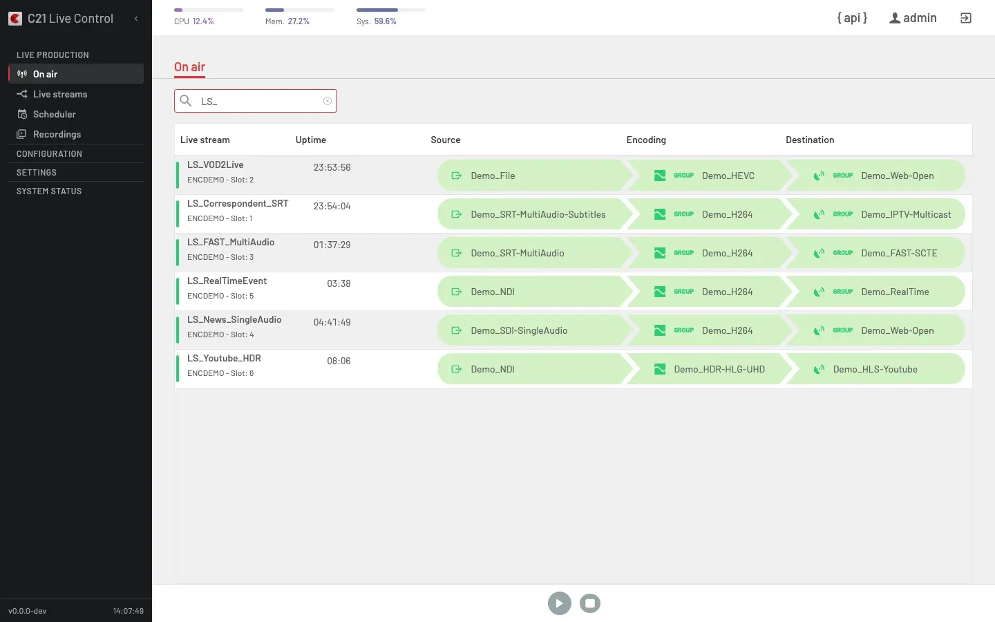Click the uptime value 23:53:56
This screenshot has height=622, width=995.
tap(332, 167)
